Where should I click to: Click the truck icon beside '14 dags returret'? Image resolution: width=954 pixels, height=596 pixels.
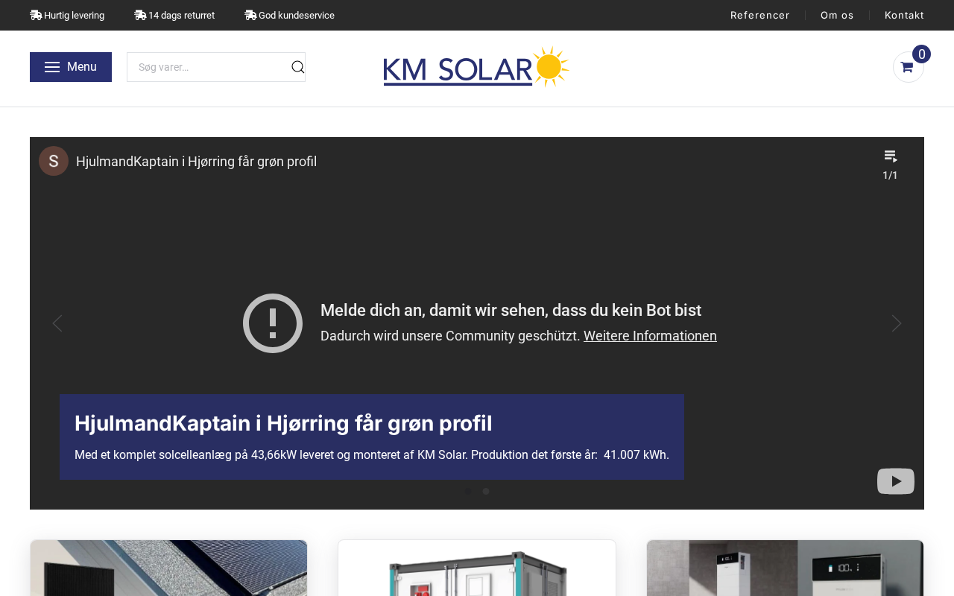(x=140, y=15)
